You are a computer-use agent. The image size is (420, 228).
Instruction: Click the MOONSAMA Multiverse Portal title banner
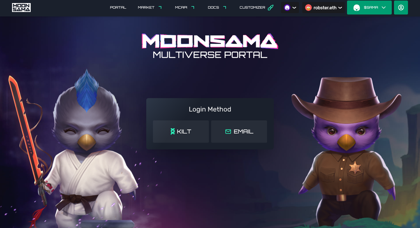pos(210,46)
